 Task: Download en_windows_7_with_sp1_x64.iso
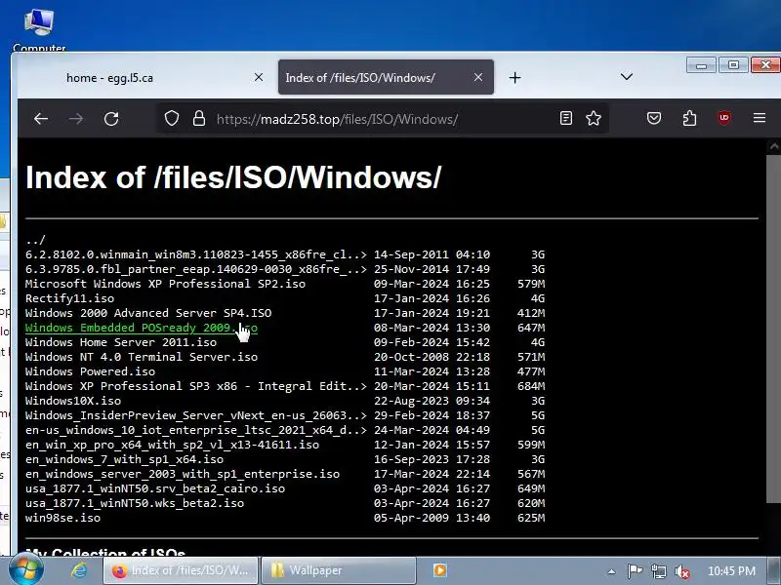125,459
